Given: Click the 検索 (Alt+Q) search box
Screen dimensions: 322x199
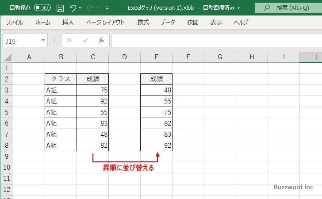Looking at the screenshot, I should (x=288, y=8).
